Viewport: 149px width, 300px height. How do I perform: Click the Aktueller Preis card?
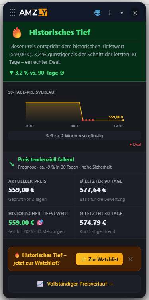39,190
